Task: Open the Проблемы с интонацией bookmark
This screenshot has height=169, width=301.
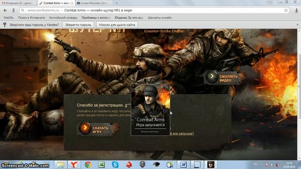Action: tap(96, 18)
